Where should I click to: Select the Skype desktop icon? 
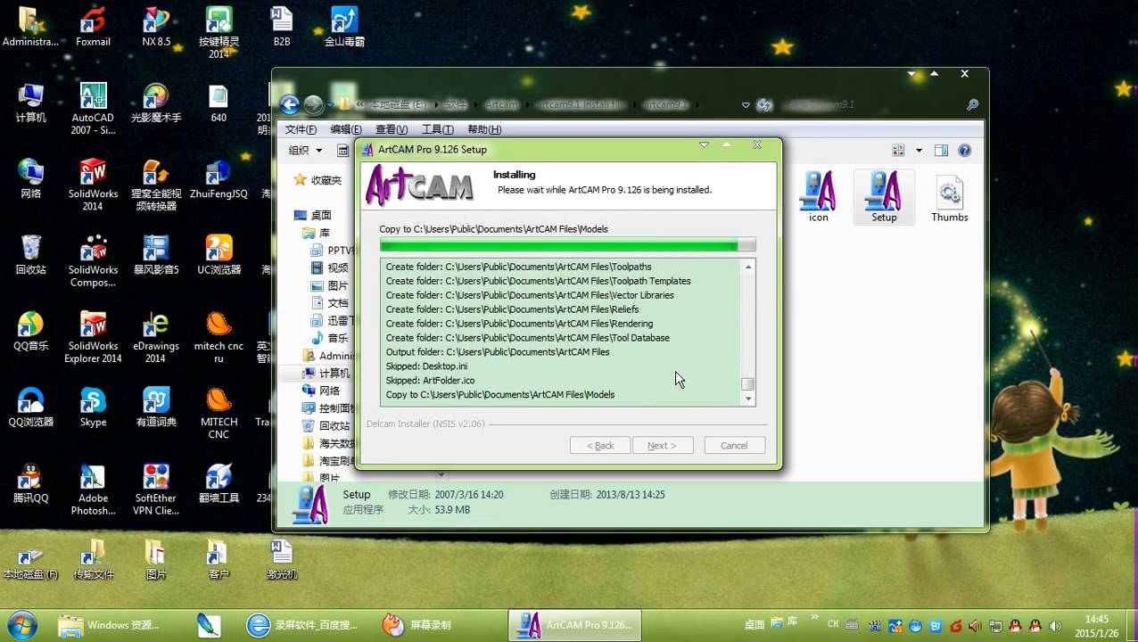(x=93, y=407)
